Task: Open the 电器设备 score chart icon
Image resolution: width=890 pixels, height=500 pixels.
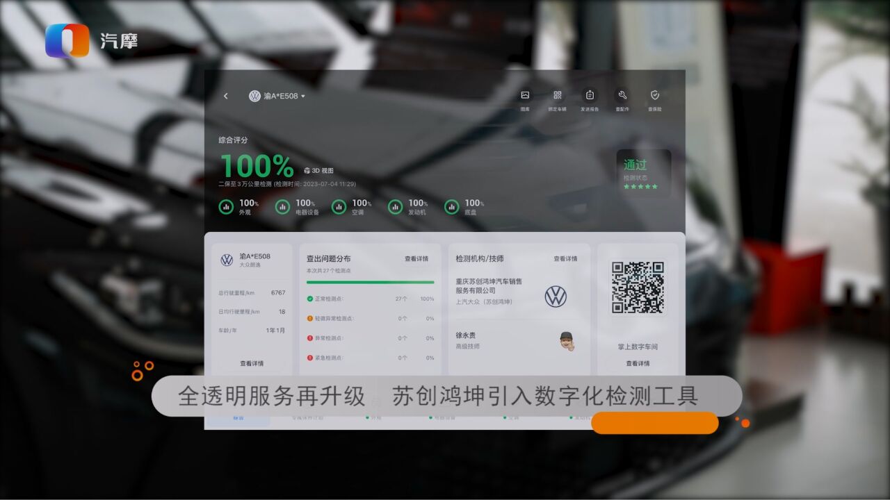Action: click(282, 206)
